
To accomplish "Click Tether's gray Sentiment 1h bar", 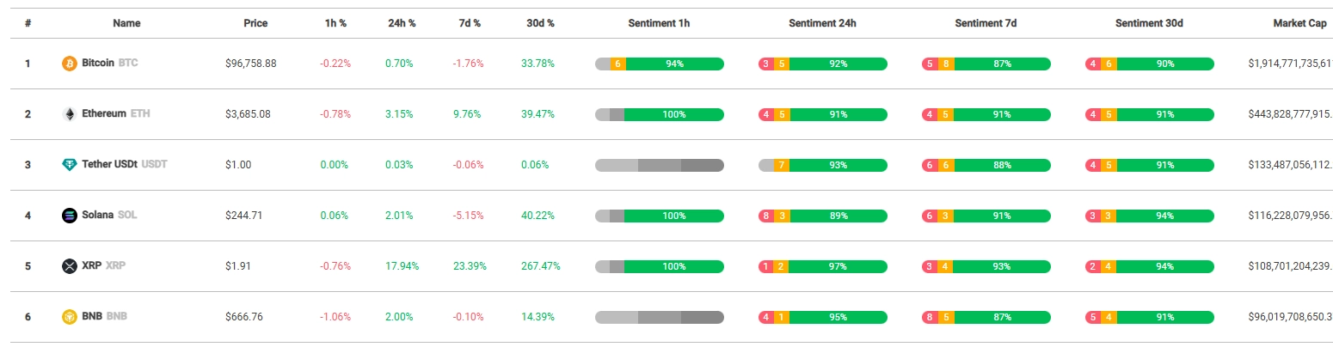I will coord(660,165).
